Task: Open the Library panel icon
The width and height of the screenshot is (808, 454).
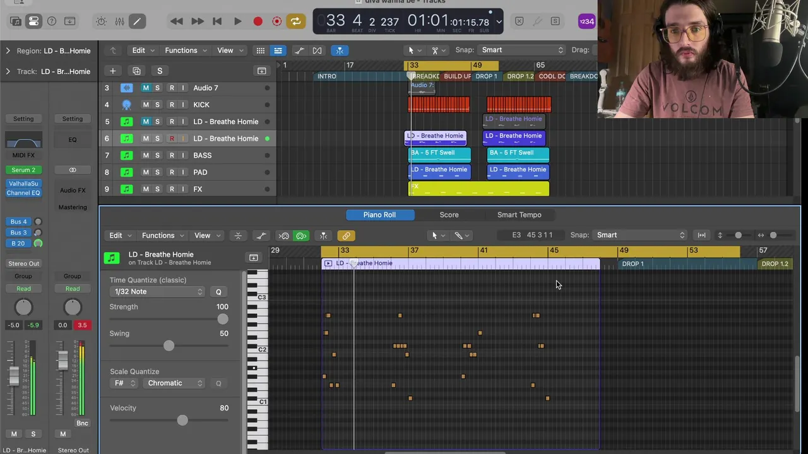Action: [x=16, y=21]
